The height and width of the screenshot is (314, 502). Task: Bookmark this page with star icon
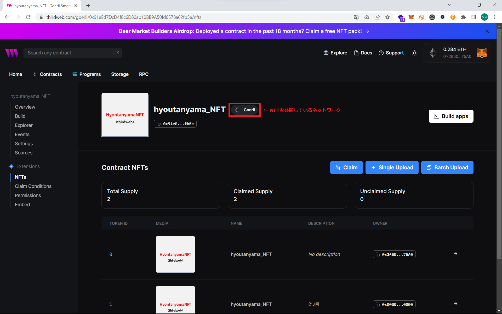[387, 17]
